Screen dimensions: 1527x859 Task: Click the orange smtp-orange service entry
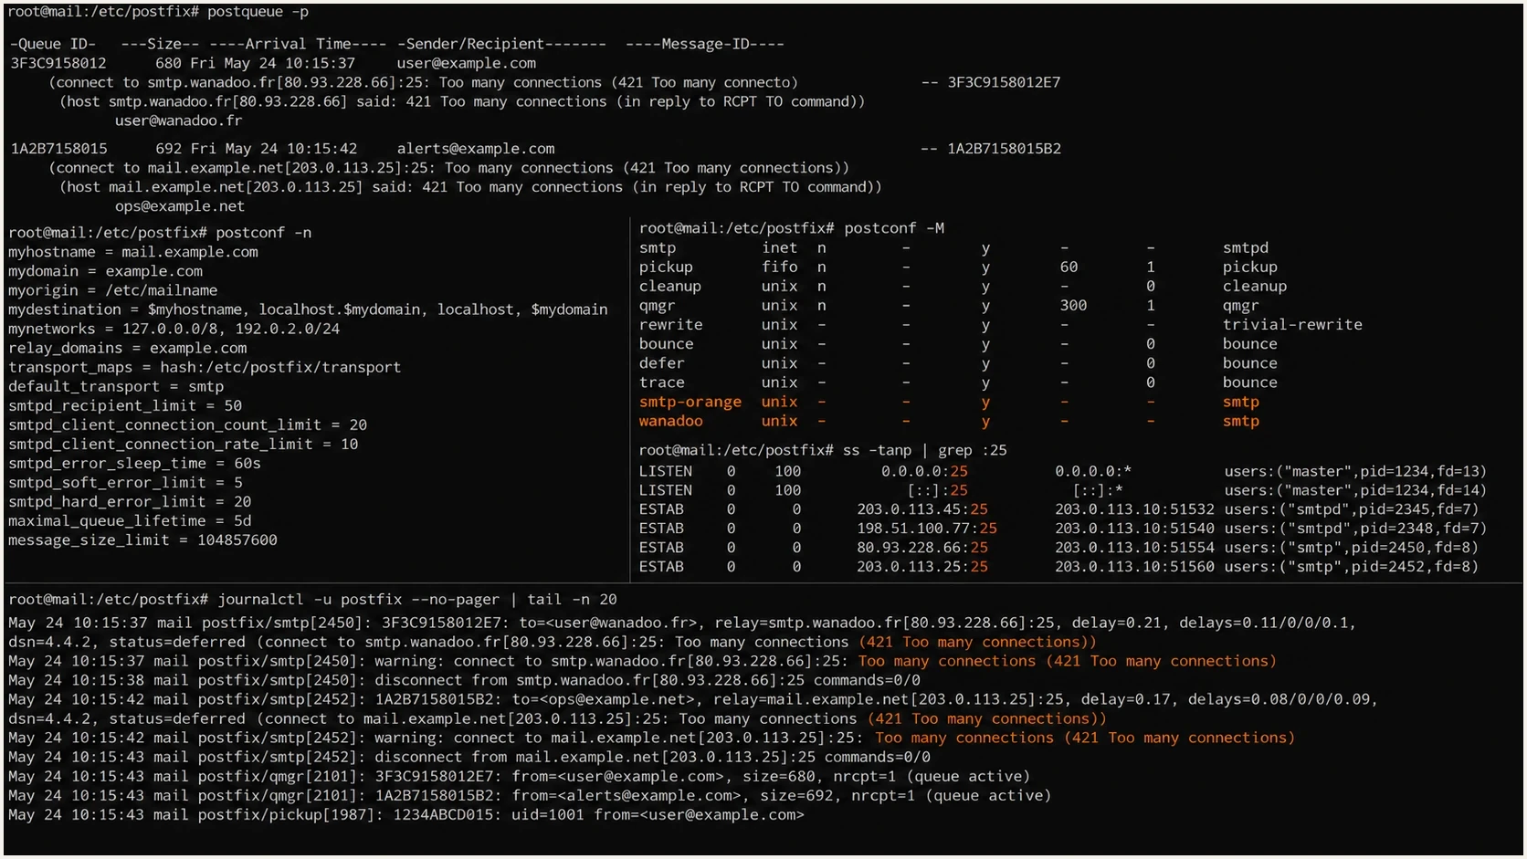pos(690,402)
